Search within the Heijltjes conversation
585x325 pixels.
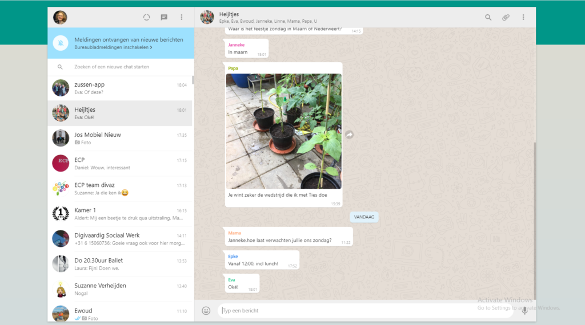pos(488,17)
